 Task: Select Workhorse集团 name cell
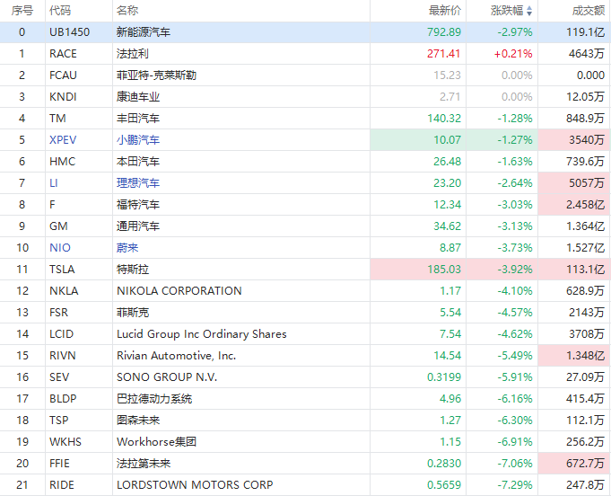156,442
